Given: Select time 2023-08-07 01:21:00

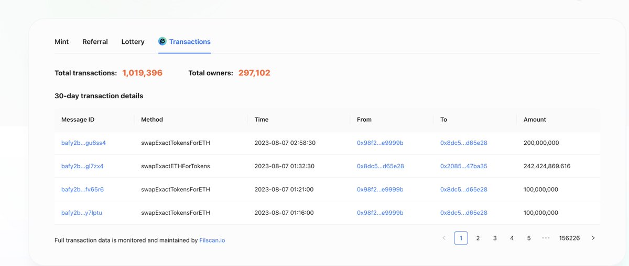Looking at the screenshot, I should coord(284,189).
